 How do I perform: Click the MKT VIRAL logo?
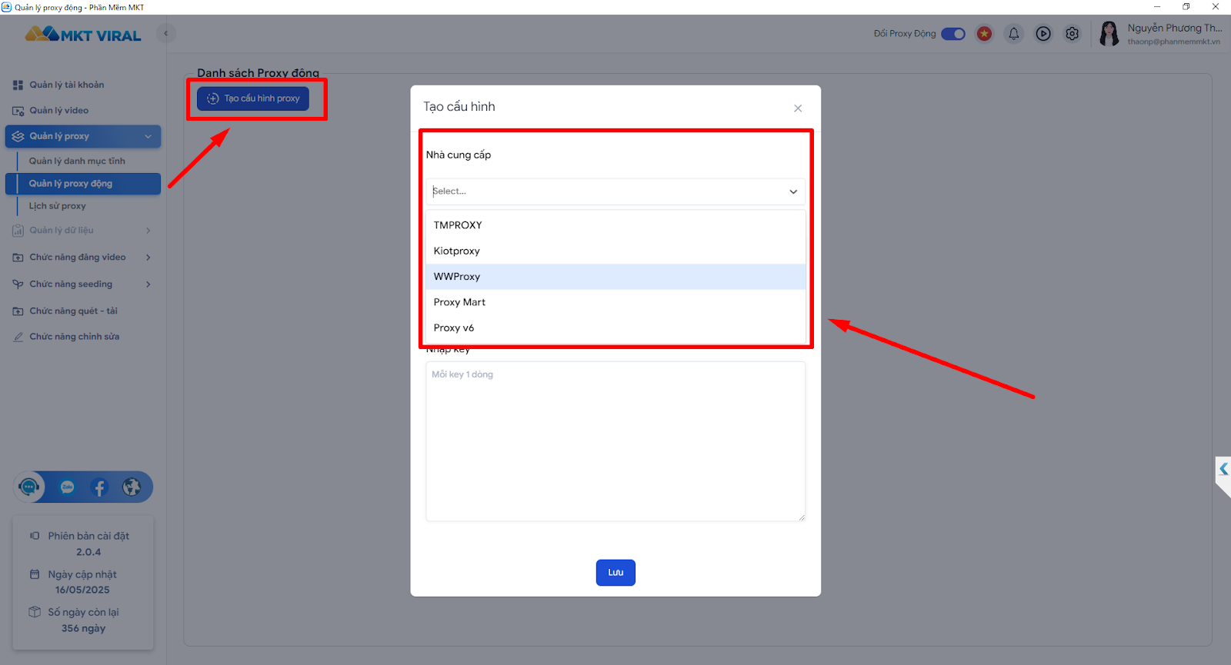(x=83, y=35)
